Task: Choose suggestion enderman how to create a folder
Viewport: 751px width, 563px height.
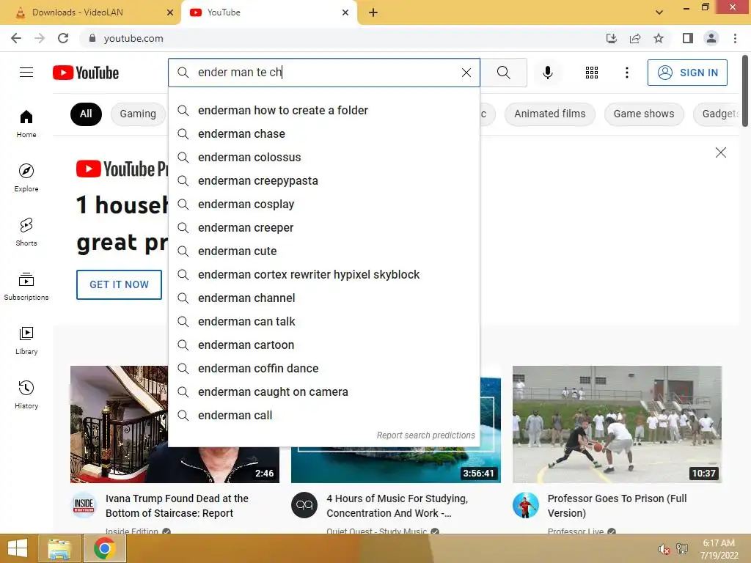Action: pyautogui.click(x=323, y=111)
